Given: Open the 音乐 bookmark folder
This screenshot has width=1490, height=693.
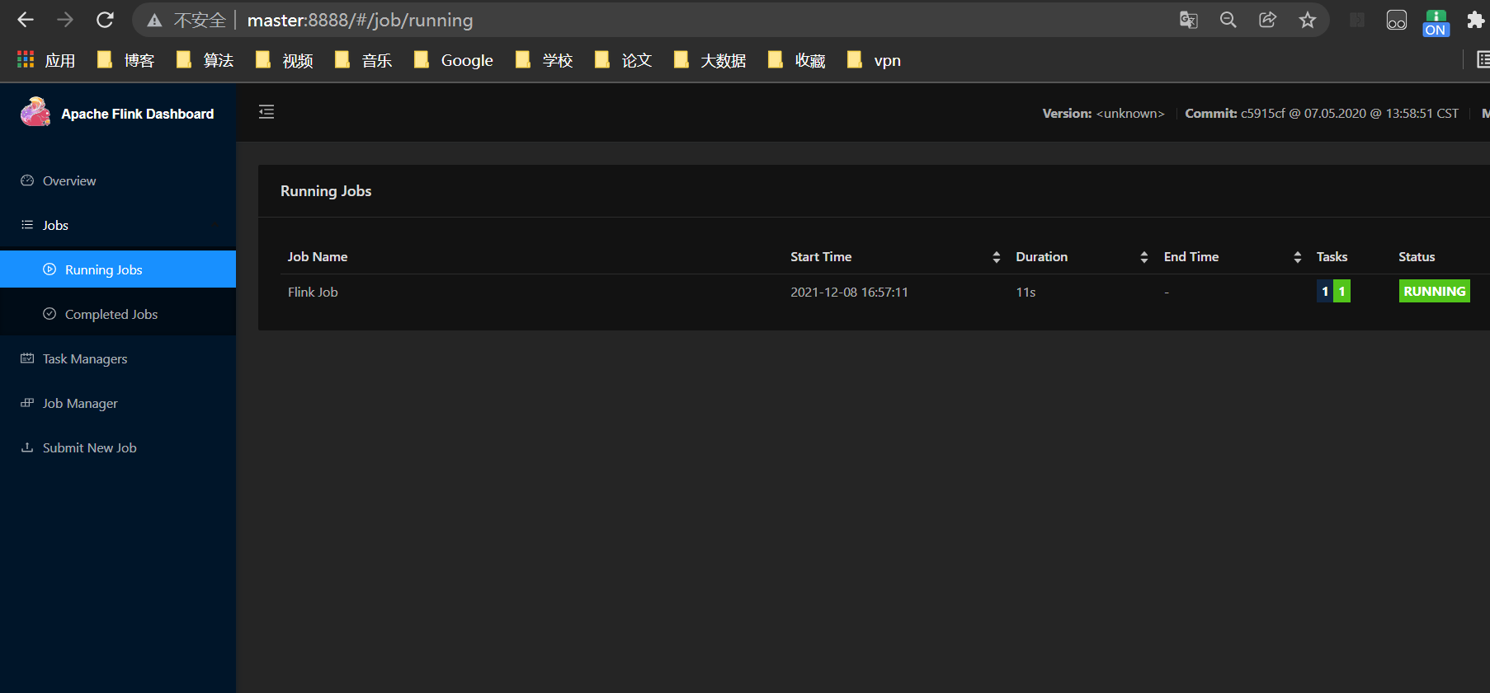Looking at the screenshot, I should coord(364,60).
